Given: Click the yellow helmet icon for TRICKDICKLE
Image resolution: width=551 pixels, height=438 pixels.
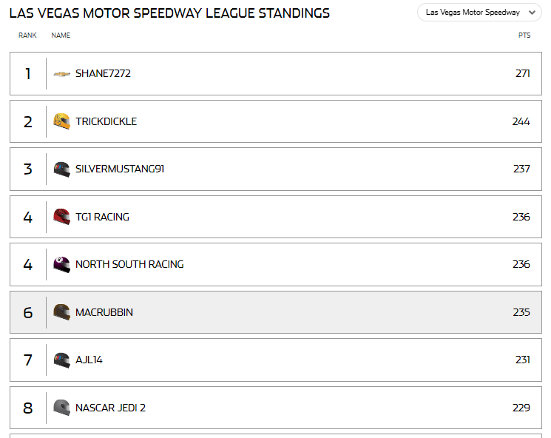Looking at the screenshot, I should pyautogui.click(x=62, y=121).
